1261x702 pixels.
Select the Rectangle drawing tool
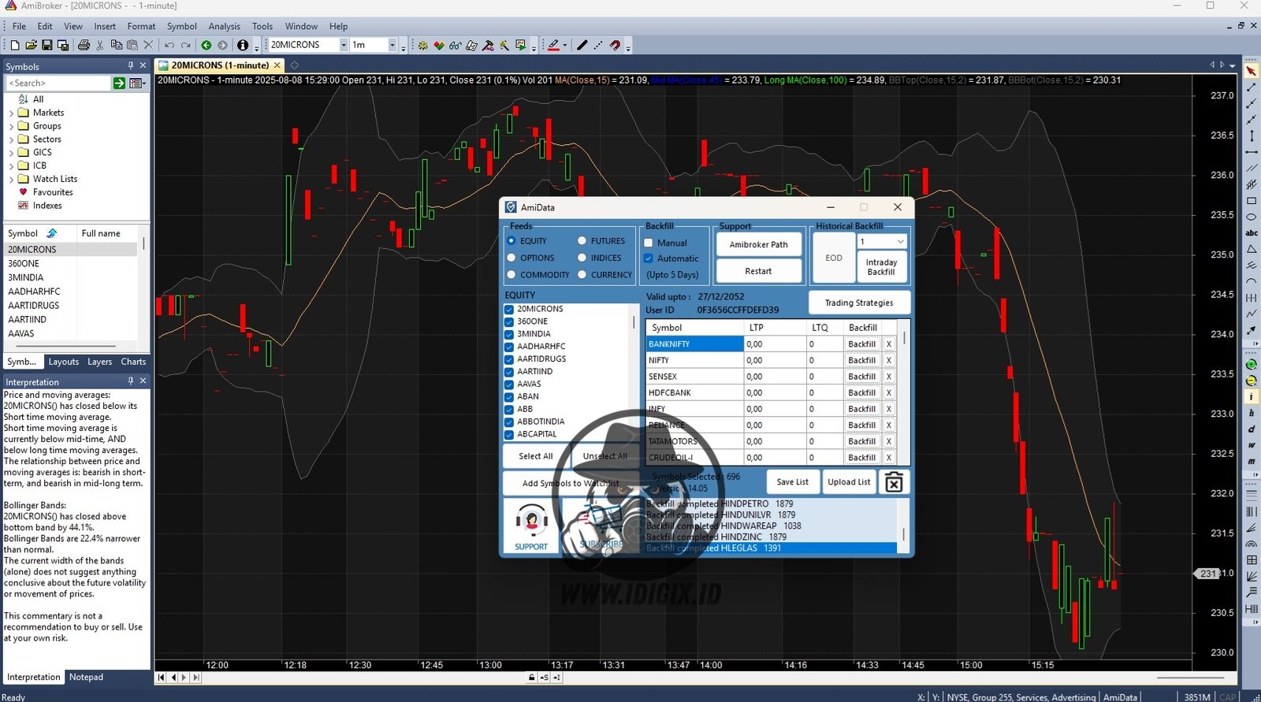point(1252,201)
